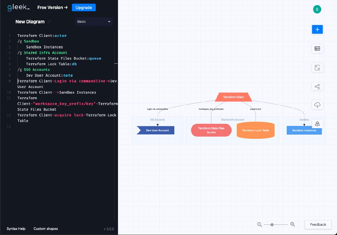Click the Feedback button

[x=318, y=225]
